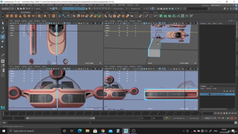Open the 24 fps frame rate dropdown
The image size is (238, 134).
[210, 118]
